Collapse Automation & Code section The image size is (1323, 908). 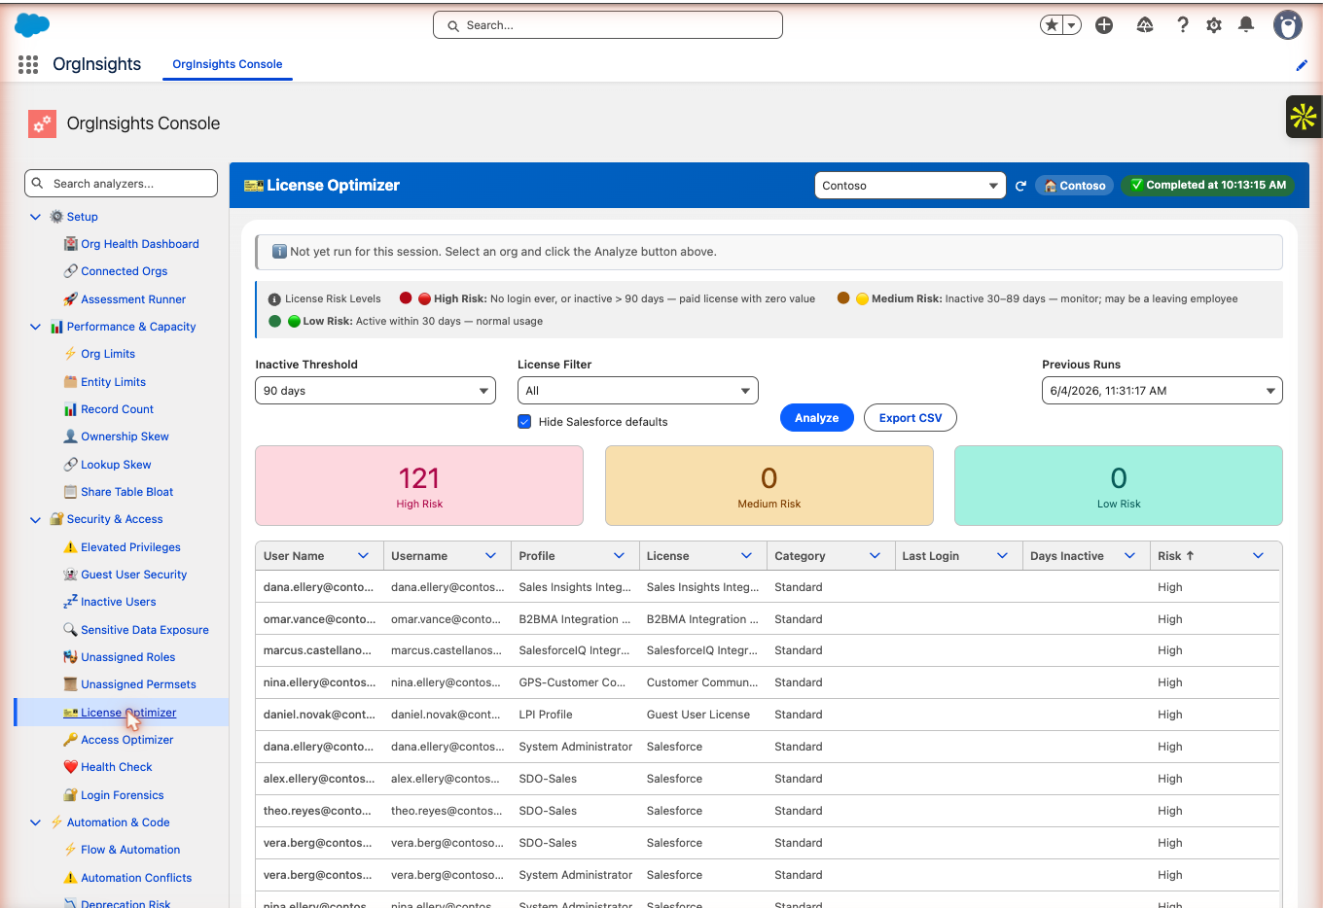35,822
